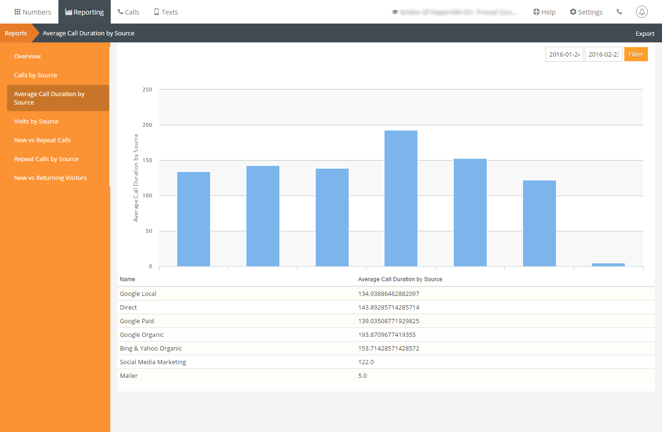
Task: Edit the end date field
Action: coord(604,54)
